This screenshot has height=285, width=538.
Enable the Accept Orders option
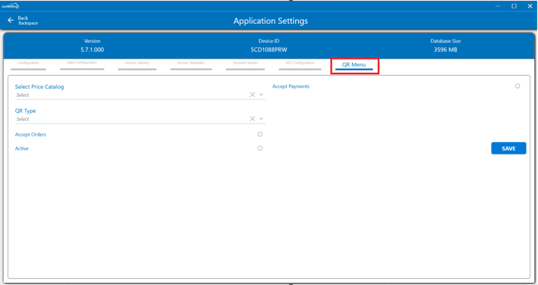click(260, 134)
